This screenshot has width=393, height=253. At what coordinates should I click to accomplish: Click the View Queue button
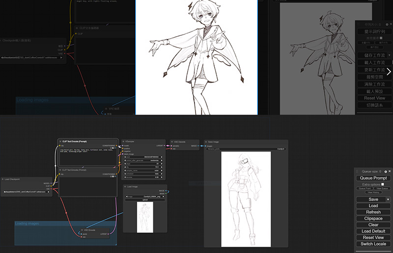click(382, 188)
